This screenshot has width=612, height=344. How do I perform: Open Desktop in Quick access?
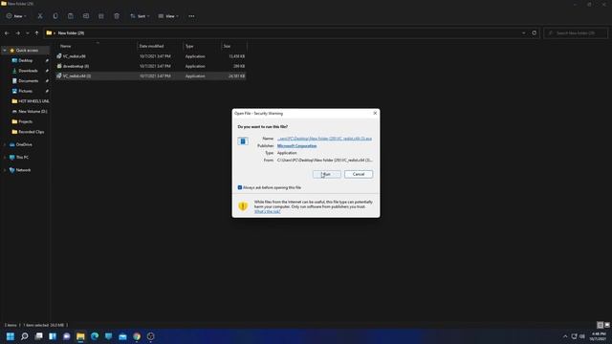pos(26,60)
